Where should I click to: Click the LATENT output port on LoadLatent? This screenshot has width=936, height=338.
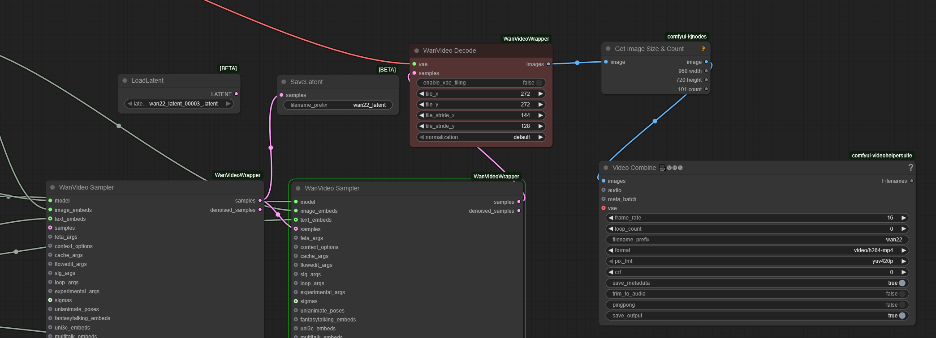click(x=236, y=94)
